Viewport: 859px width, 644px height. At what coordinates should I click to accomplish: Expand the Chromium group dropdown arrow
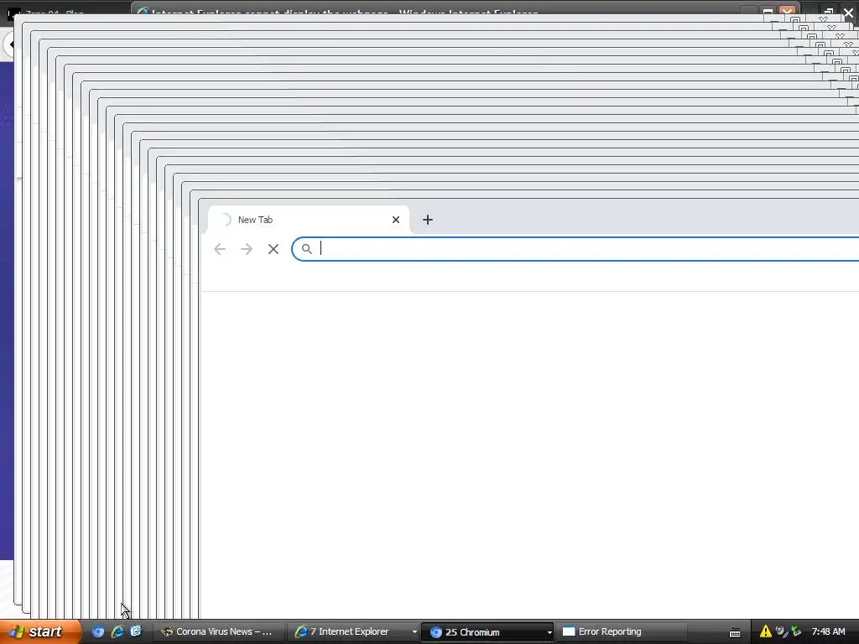(549, 632)
